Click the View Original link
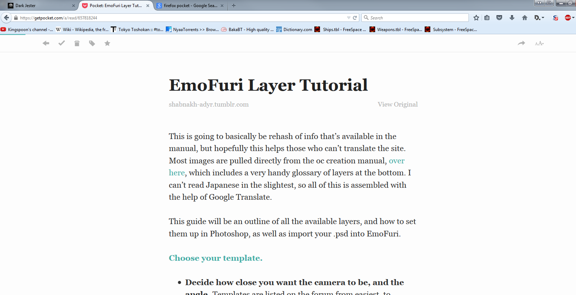 pyautogui.click(x=397, y=104)
